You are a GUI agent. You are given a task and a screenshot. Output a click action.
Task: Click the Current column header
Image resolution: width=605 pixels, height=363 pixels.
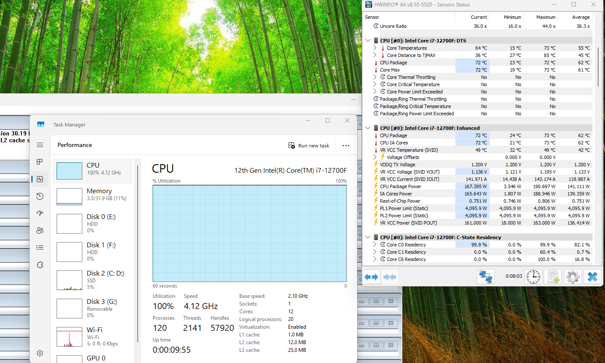[472, 17]
